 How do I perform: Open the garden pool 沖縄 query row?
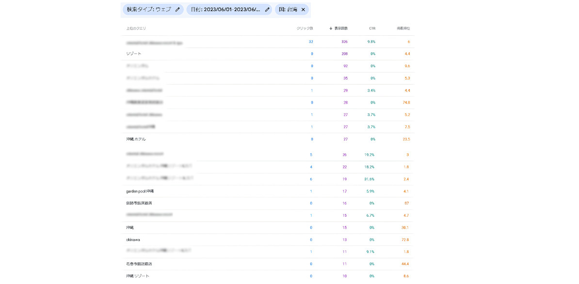tap(140, 192)
